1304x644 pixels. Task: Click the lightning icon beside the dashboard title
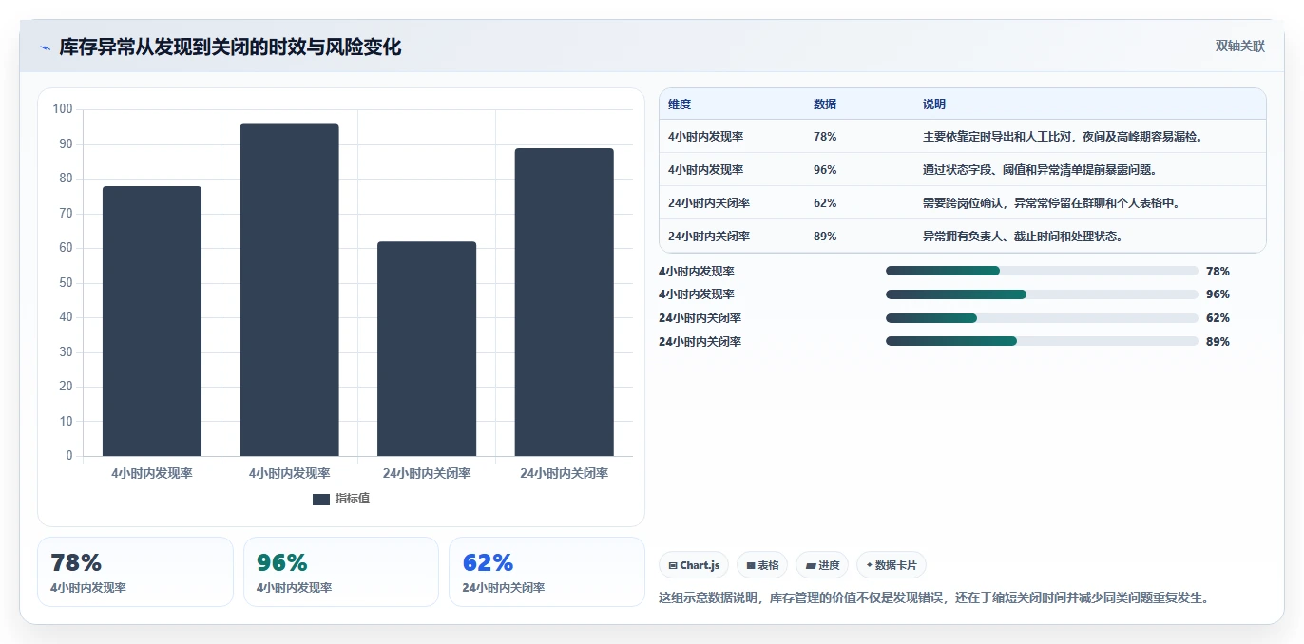[x=45, y=47]
